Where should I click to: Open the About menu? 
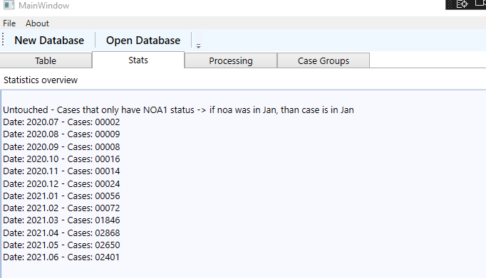pos(37,23)
